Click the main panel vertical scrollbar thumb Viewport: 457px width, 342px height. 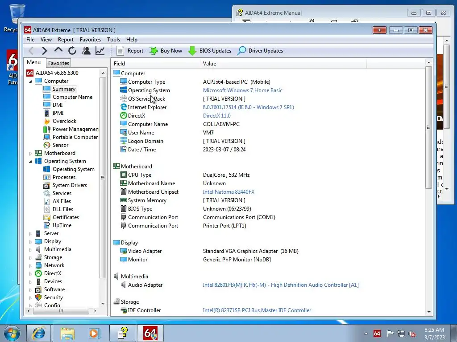pos(428,127)
